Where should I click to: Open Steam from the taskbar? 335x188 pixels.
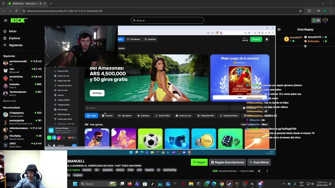click(229, 184)
